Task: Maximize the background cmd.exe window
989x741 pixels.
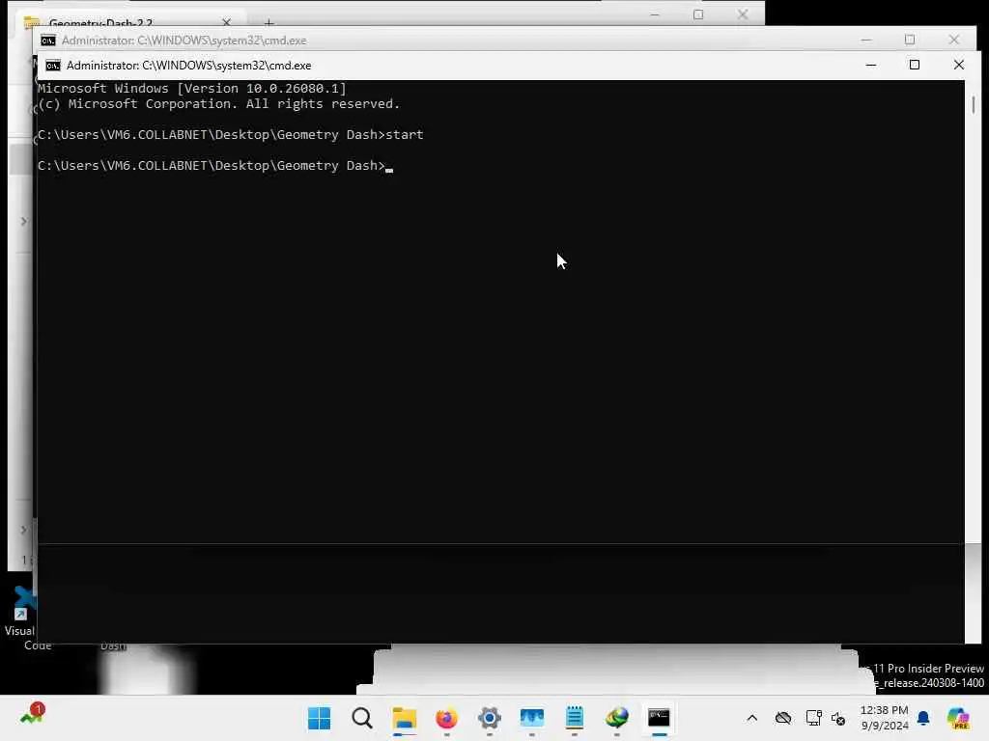Action: coord(910,40)
